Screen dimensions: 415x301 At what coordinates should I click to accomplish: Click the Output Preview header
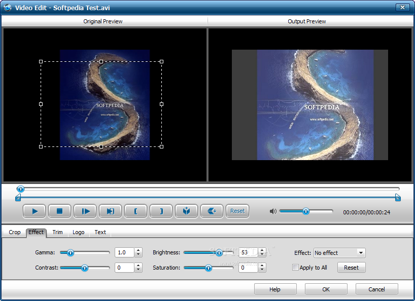[307, 21]
